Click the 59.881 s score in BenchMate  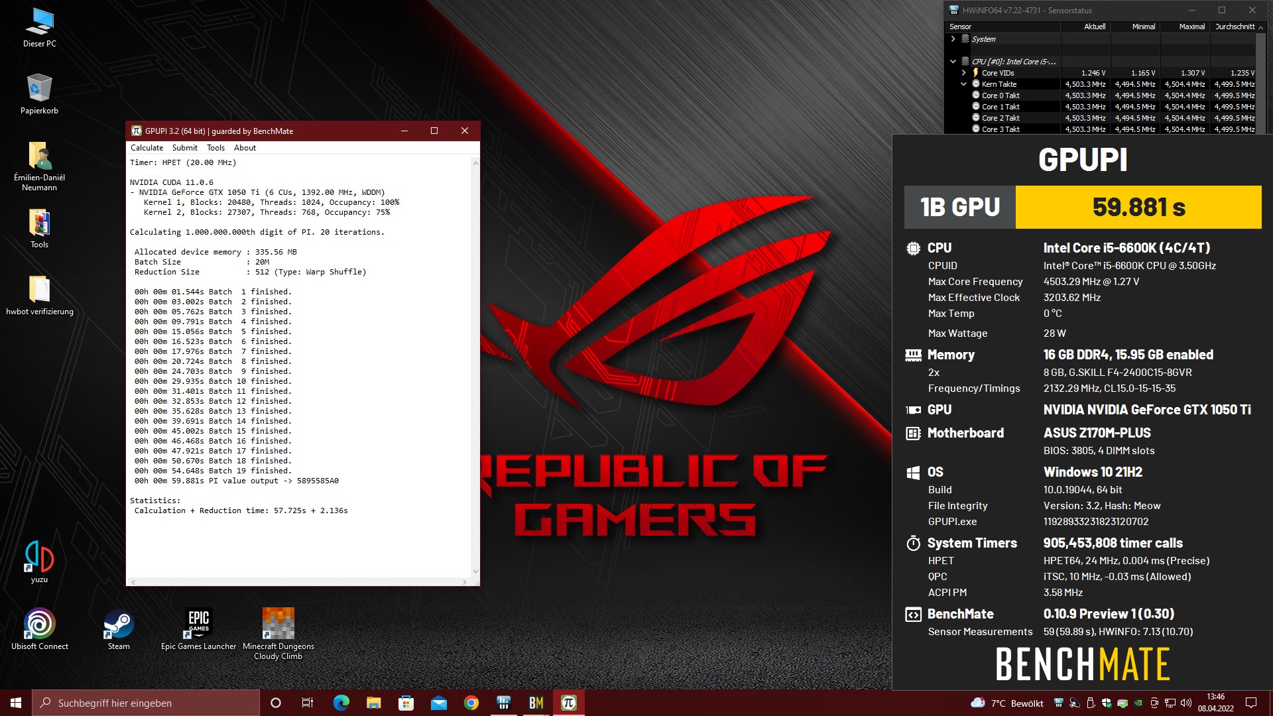[1138, 207]
